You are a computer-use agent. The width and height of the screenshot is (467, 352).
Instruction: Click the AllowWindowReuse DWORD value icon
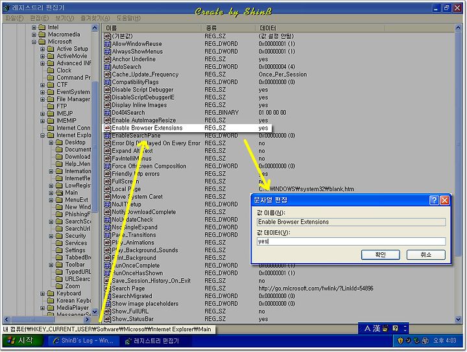[x=107, y=43]
